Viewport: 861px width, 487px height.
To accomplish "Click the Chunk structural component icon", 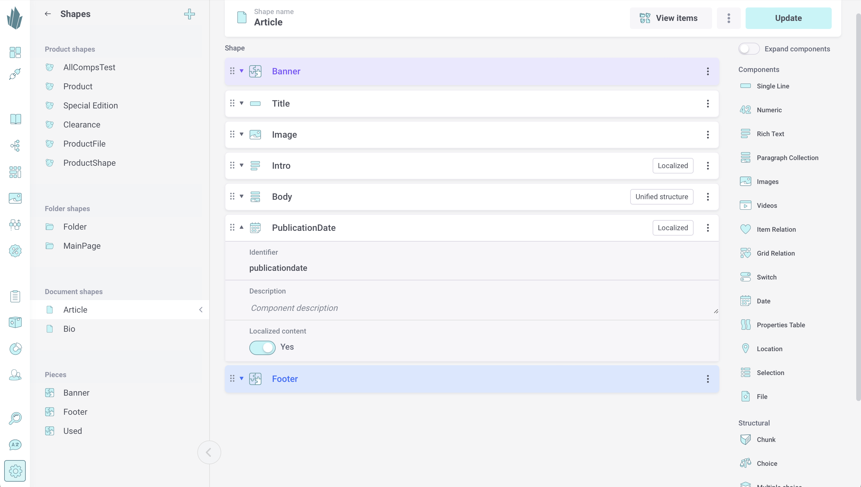I will [x=746, y=439].
